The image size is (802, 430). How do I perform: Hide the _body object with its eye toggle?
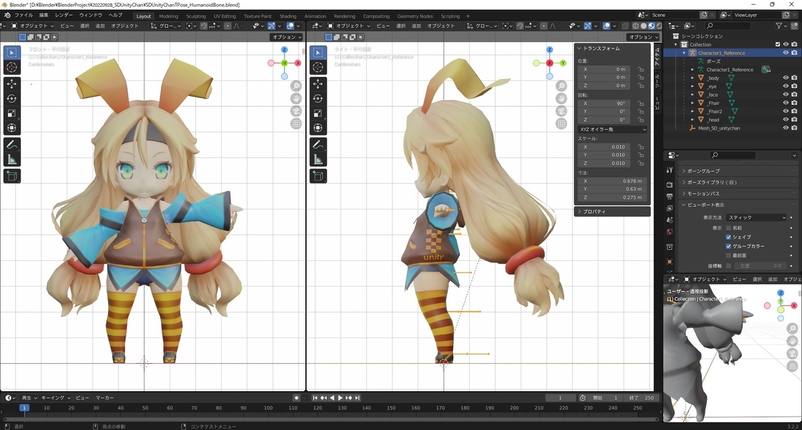pos(786,77)
